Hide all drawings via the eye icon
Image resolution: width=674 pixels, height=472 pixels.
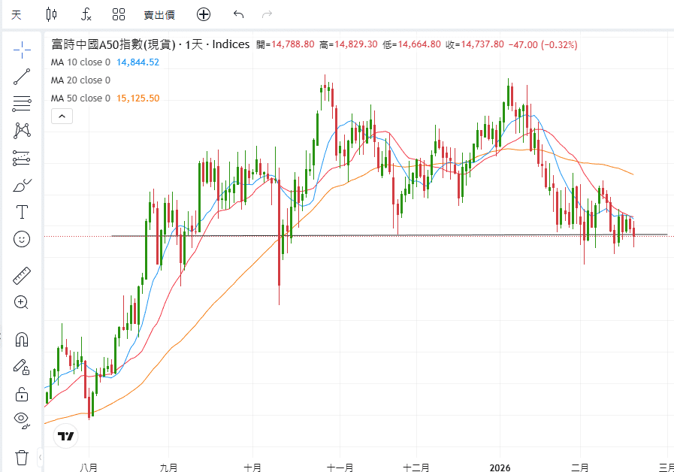click(21, 421)
